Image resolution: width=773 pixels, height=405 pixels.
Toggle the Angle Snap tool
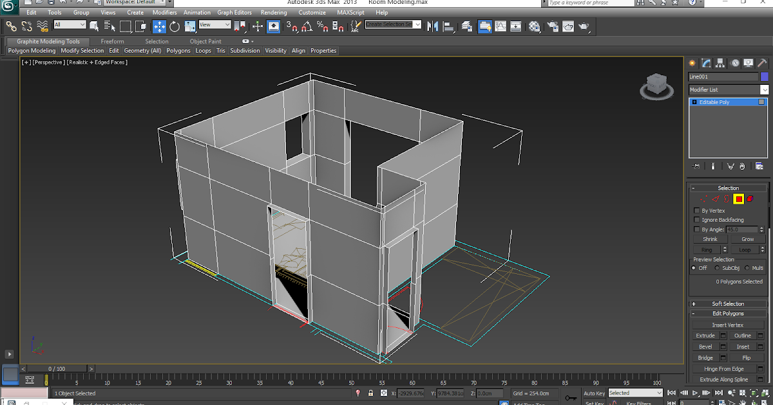click(307, 26)
